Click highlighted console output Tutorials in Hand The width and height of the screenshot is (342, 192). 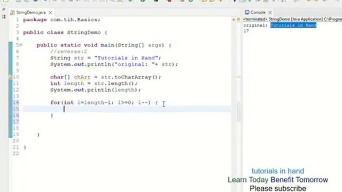(x=293, y=25)
